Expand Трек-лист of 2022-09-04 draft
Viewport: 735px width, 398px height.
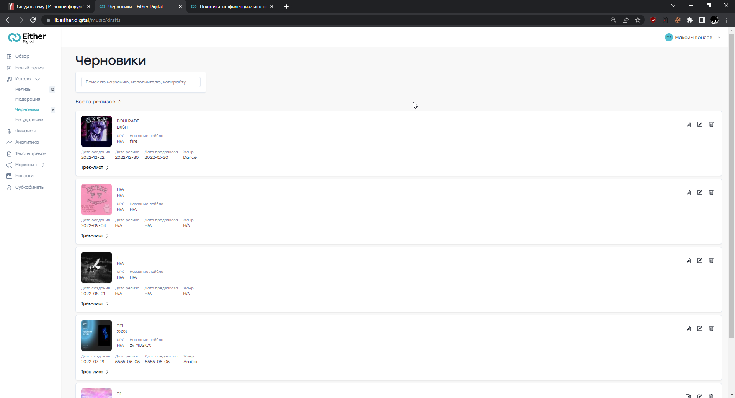click(95, 236)
